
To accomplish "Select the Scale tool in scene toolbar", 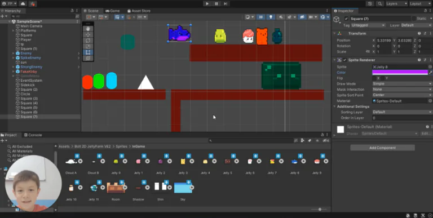I will [88, 46].
